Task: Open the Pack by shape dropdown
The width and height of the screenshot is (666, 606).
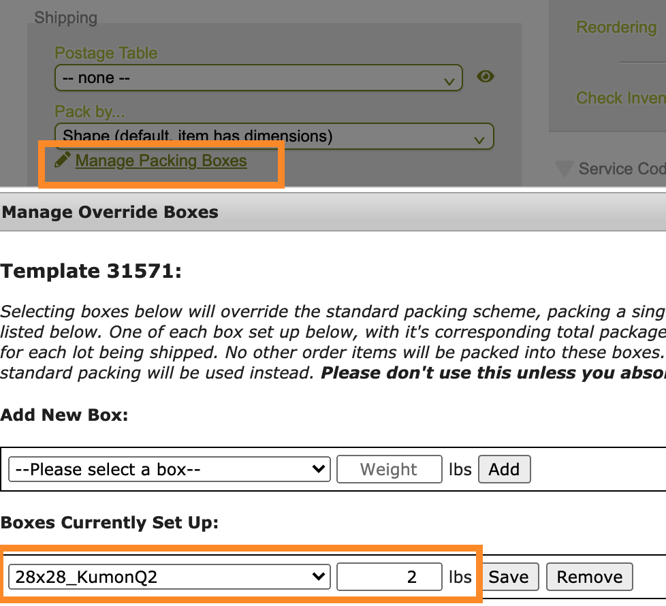Action: pyautogui.click(x=274, y=136)
